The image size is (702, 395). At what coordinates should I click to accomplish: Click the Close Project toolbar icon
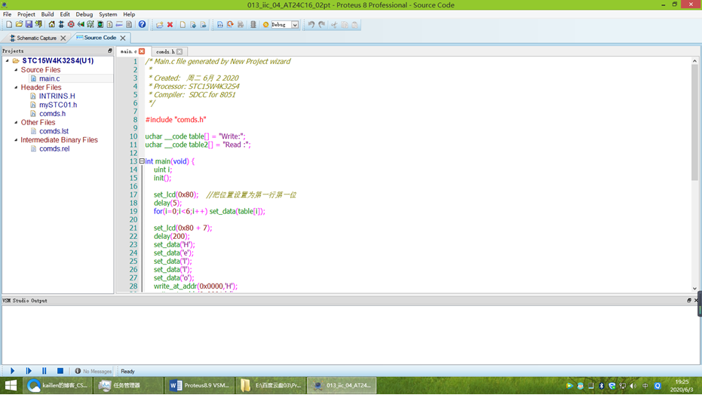pyautogui.click(x=39, y=25)
